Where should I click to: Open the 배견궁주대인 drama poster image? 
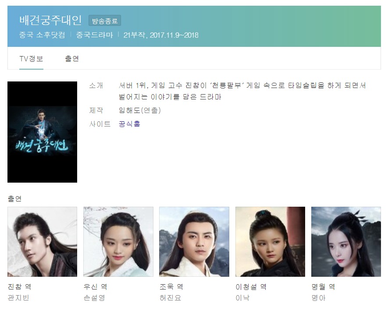pyautogui.click(x=43, y=132)
